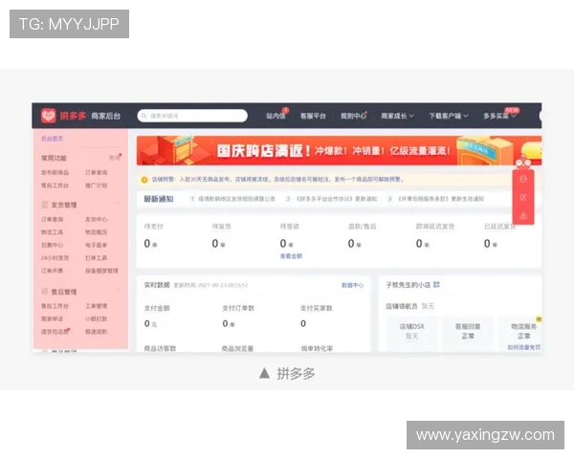Image resolution: width=574 pixels, height=459 pixels.
Task: Open 24小时发货 in the sidebar
Action: point(55,257)
